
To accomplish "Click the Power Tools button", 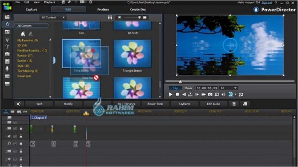I will 155,104.
